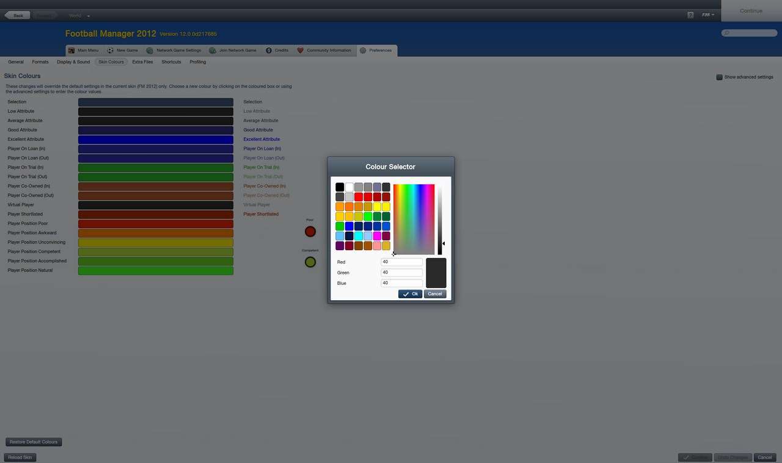Click the Community Information heart icon
Screen dimensions: 782x463
300,51
